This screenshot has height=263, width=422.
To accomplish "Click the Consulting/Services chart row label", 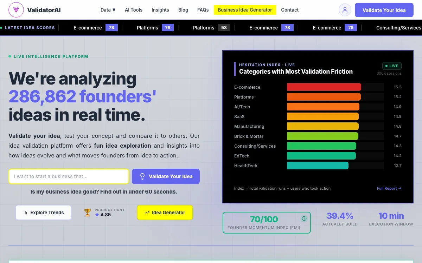I will pyautogui.click(x=255, y=146).
